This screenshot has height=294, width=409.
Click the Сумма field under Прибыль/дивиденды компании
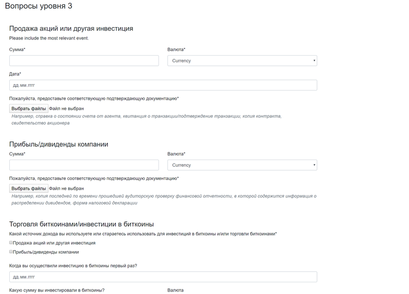click(84, 165)
